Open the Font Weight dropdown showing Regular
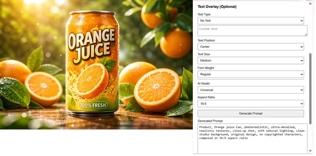Image resolution: width=316 pixels, height=156 pixels. pyautogui.click(x=251, y=74)
